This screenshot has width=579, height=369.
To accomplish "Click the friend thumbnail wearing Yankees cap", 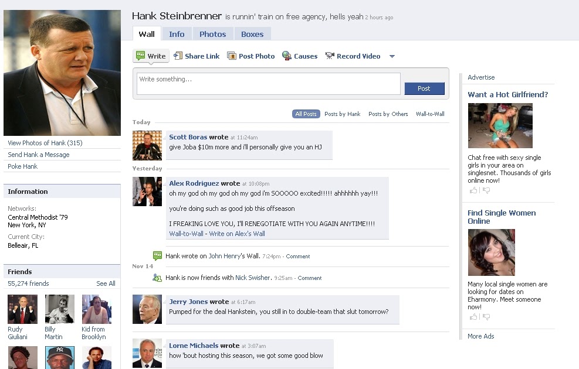I will [x=60, y=357].
